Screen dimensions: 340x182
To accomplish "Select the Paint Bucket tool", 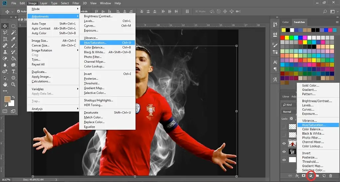I will pos(13,58).
